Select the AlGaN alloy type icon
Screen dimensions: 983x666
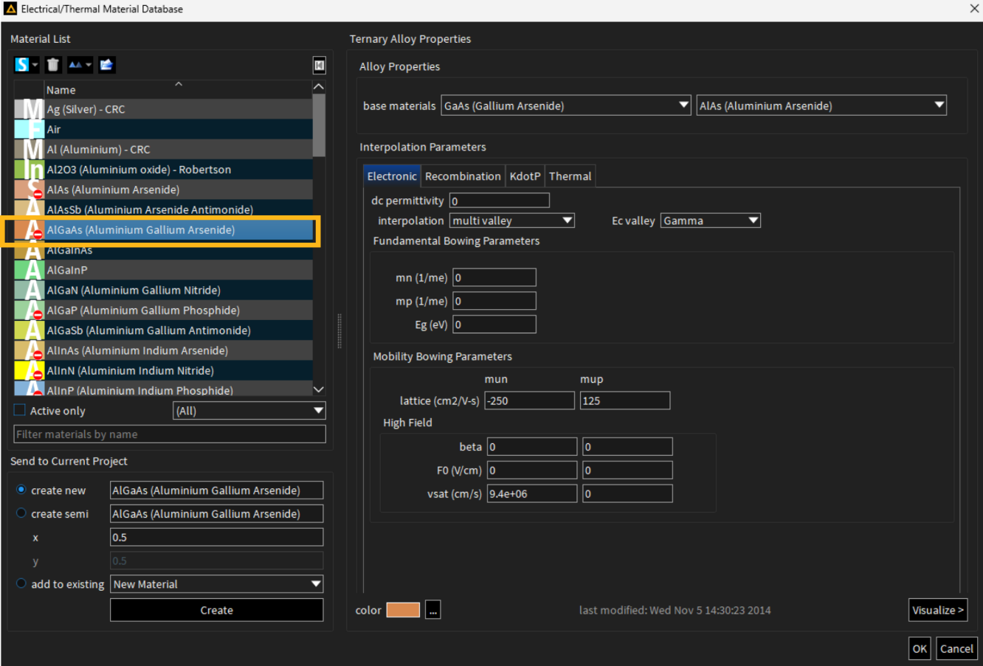(30, 290)
